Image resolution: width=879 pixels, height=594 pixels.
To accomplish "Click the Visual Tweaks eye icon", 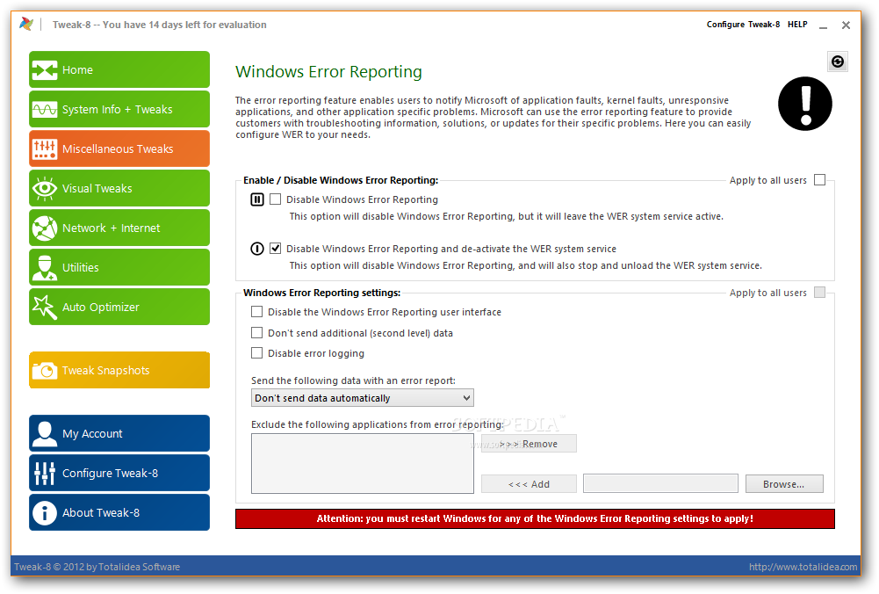I will click(x=44, y=188).
